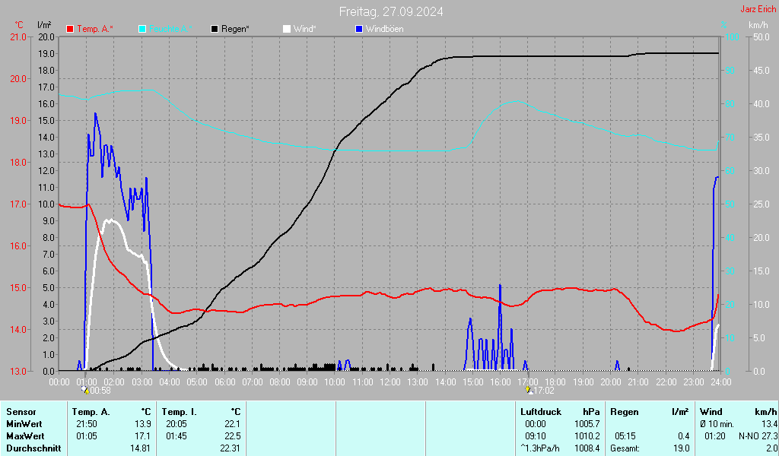Click the MinWert row label
Viewport: 779px width, 456px height.
pyautogui.click(x=24, y=424)
